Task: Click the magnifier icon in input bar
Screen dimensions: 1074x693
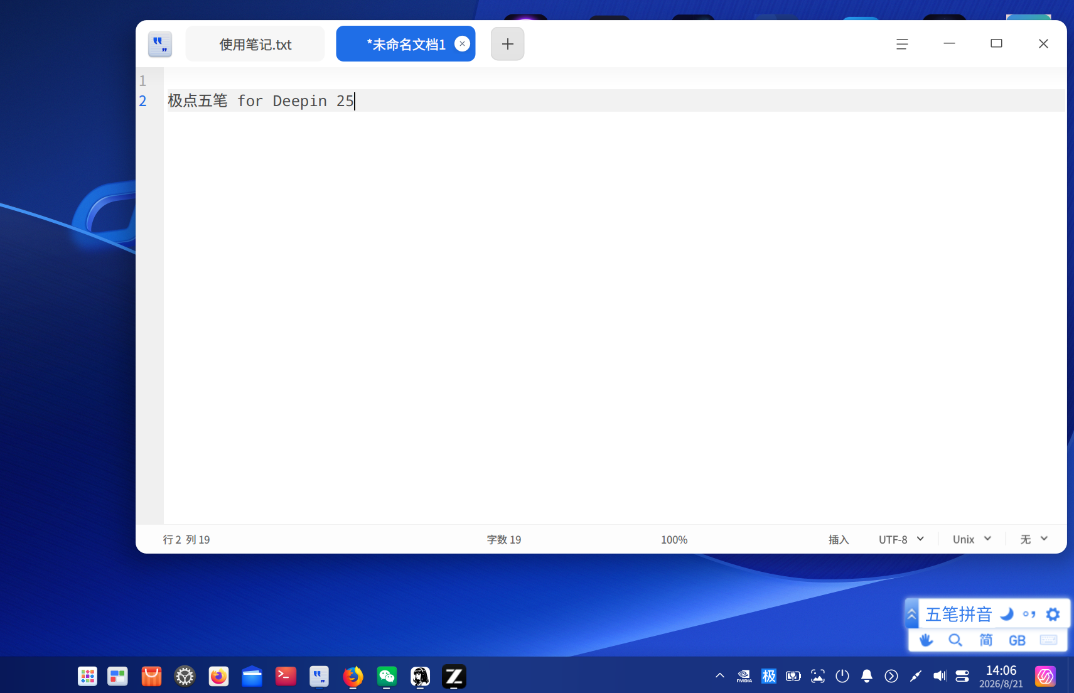Action: (955, 640)
